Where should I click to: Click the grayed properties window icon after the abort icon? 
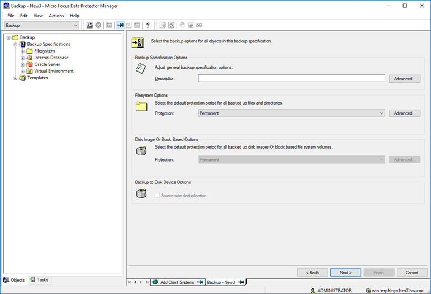coord(109,25)
